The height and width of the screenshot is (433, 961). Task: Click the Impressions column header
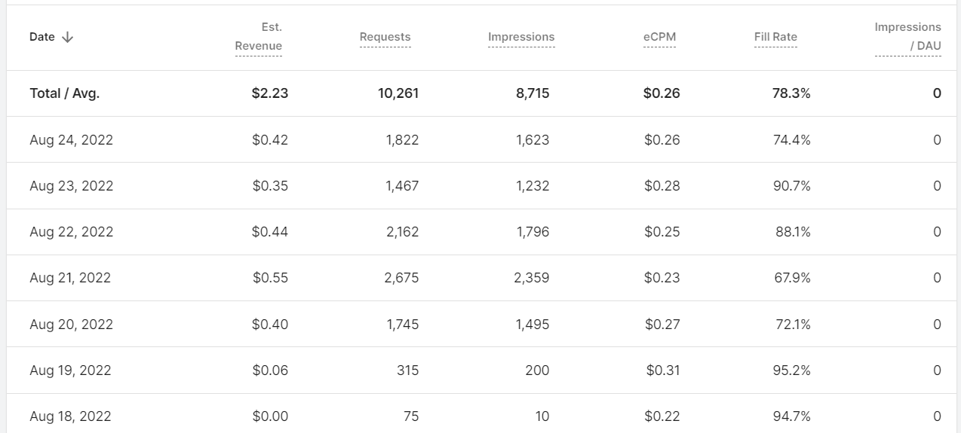click(x=521, y=37)
